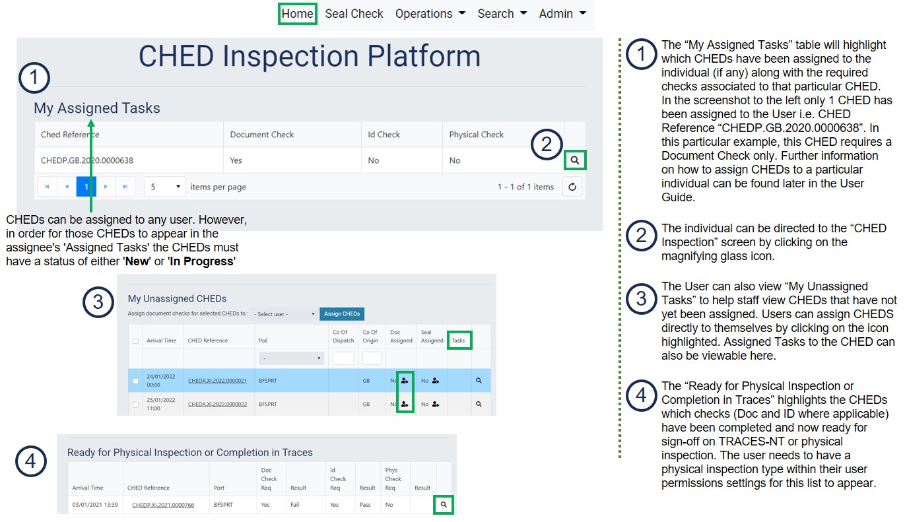Check the box for the 25/01/2022 arrival row
This screenshot has width=905, height=522.
(136, 404)
